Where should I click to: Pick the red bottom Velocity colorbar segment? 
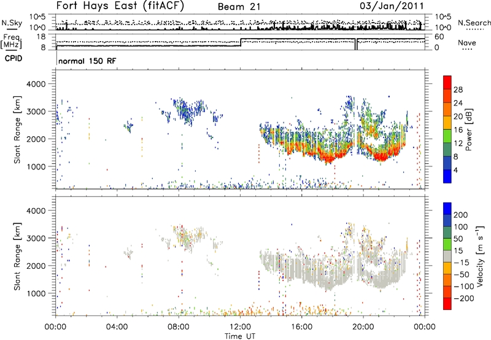click(447, 304)
